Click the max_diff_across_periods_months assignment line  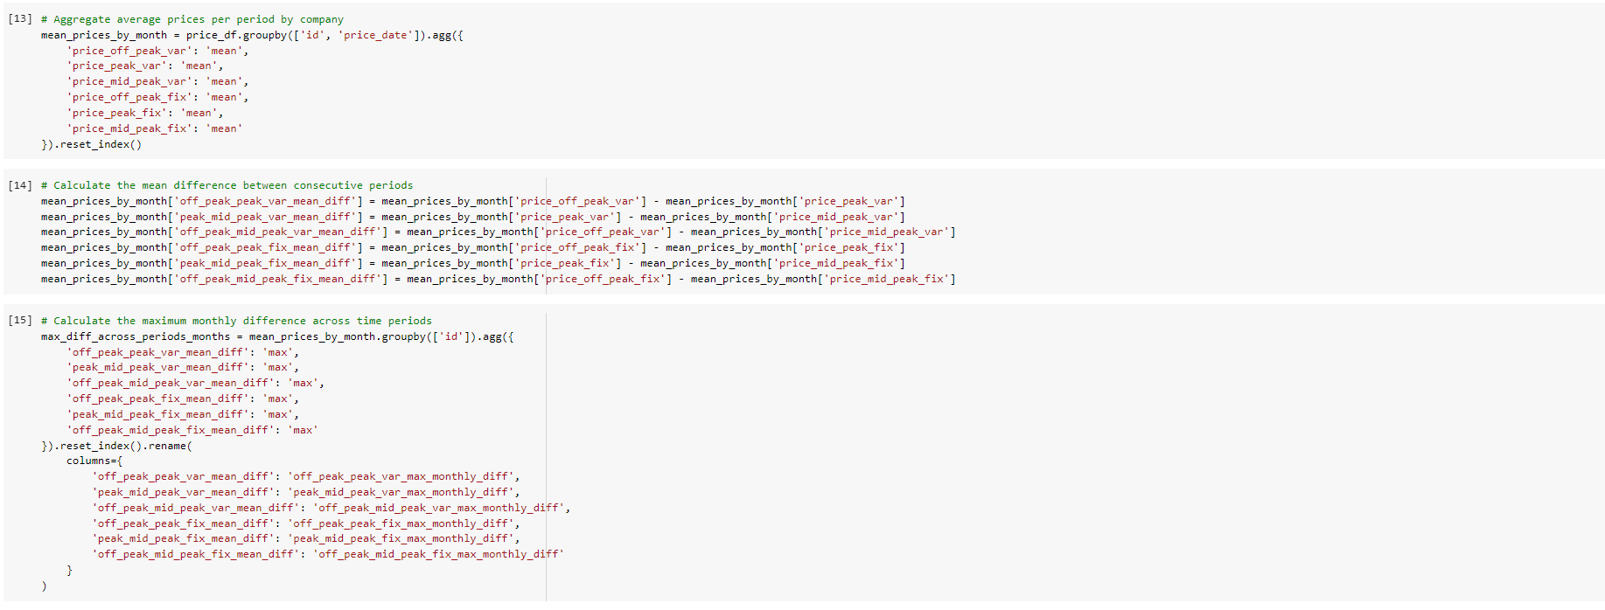click(277, 336)
